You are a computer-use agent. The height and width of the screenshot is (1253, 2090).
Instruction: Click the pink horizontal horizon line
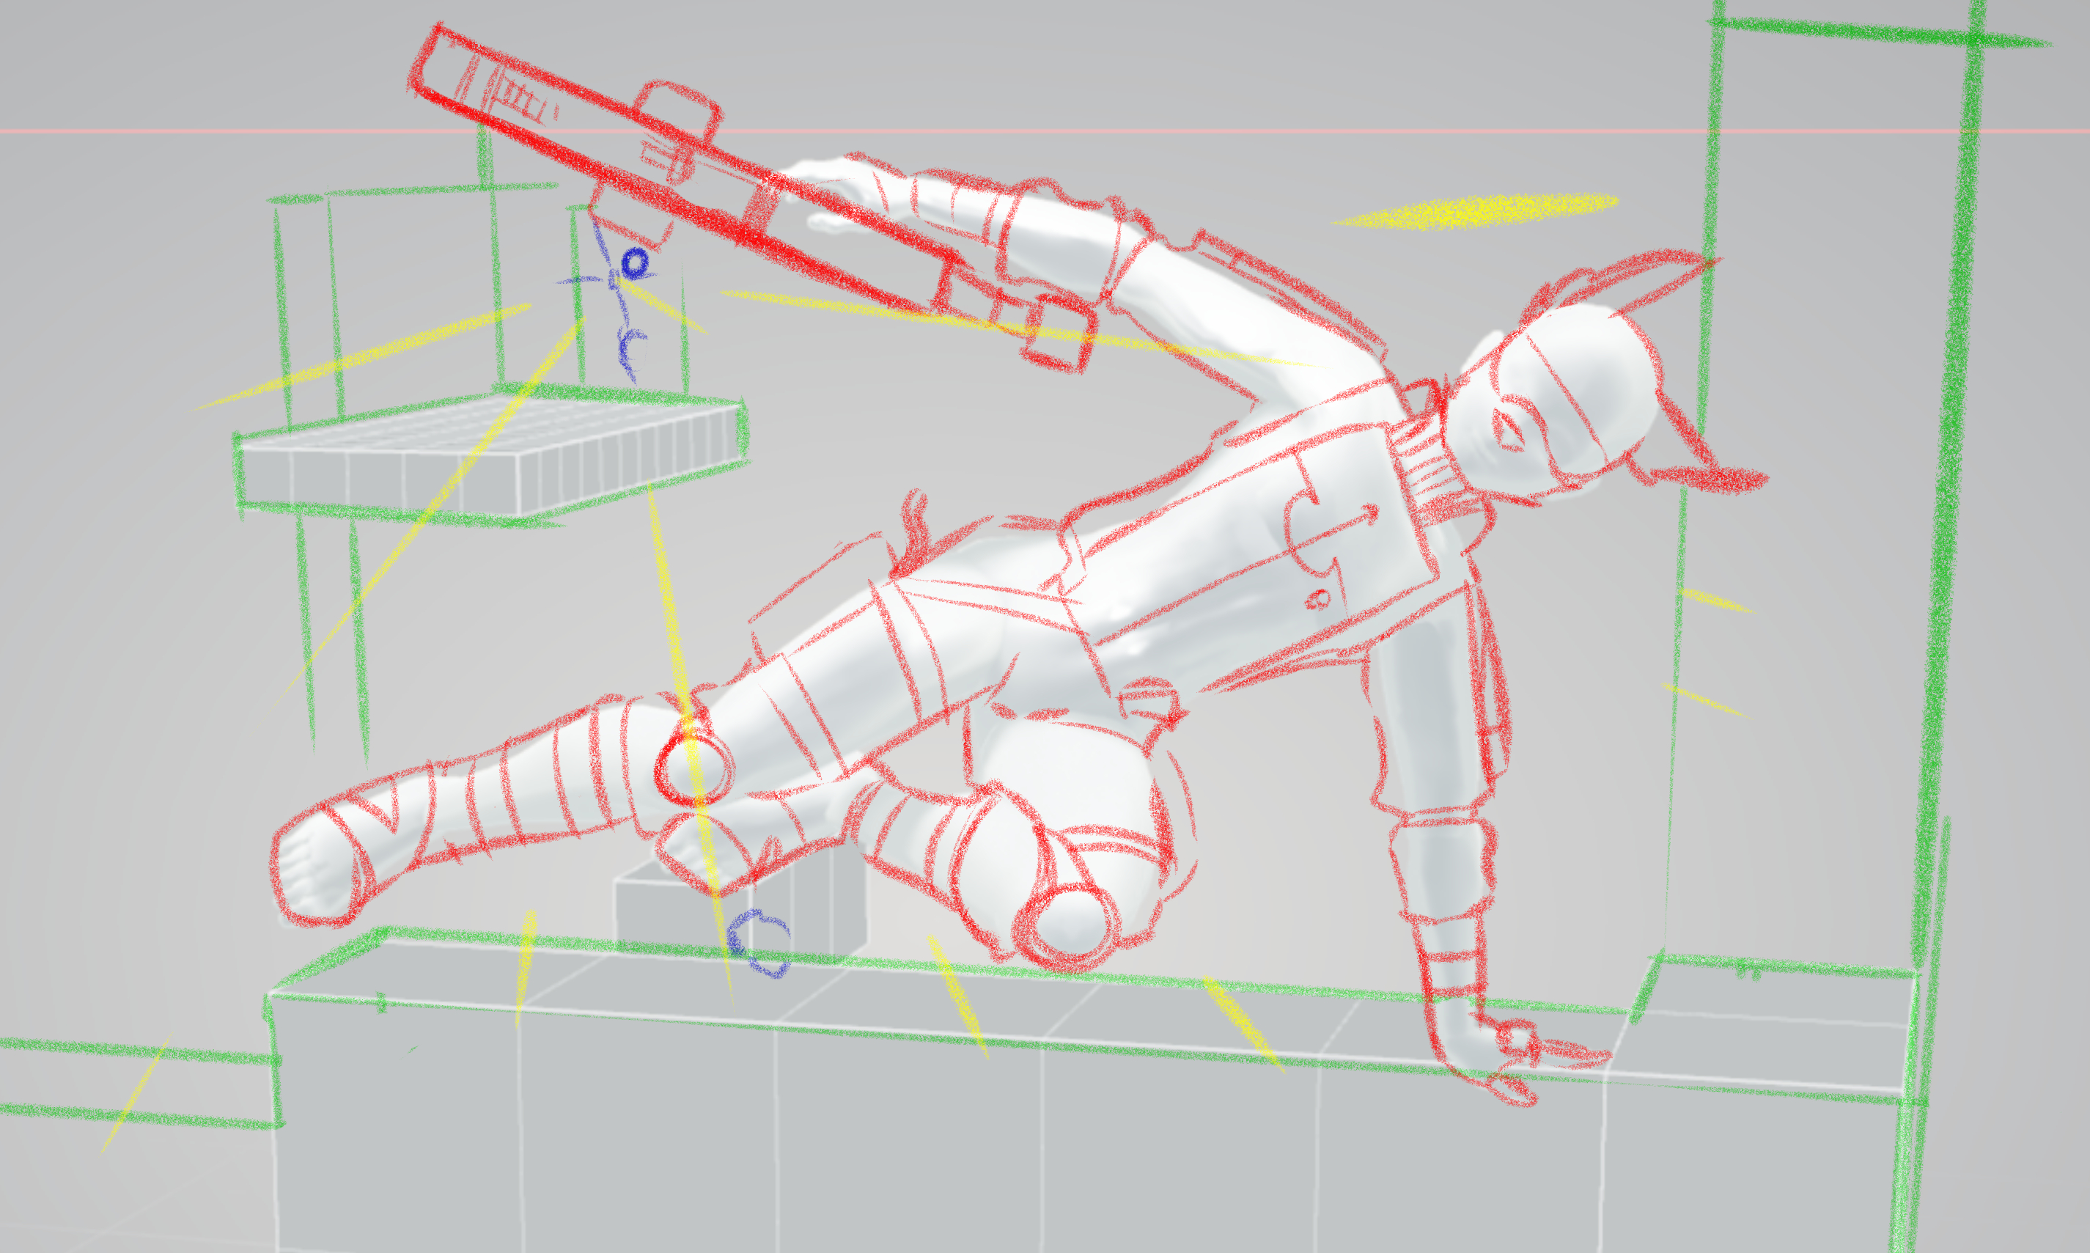pyautogui.click(x=253, y=131)
